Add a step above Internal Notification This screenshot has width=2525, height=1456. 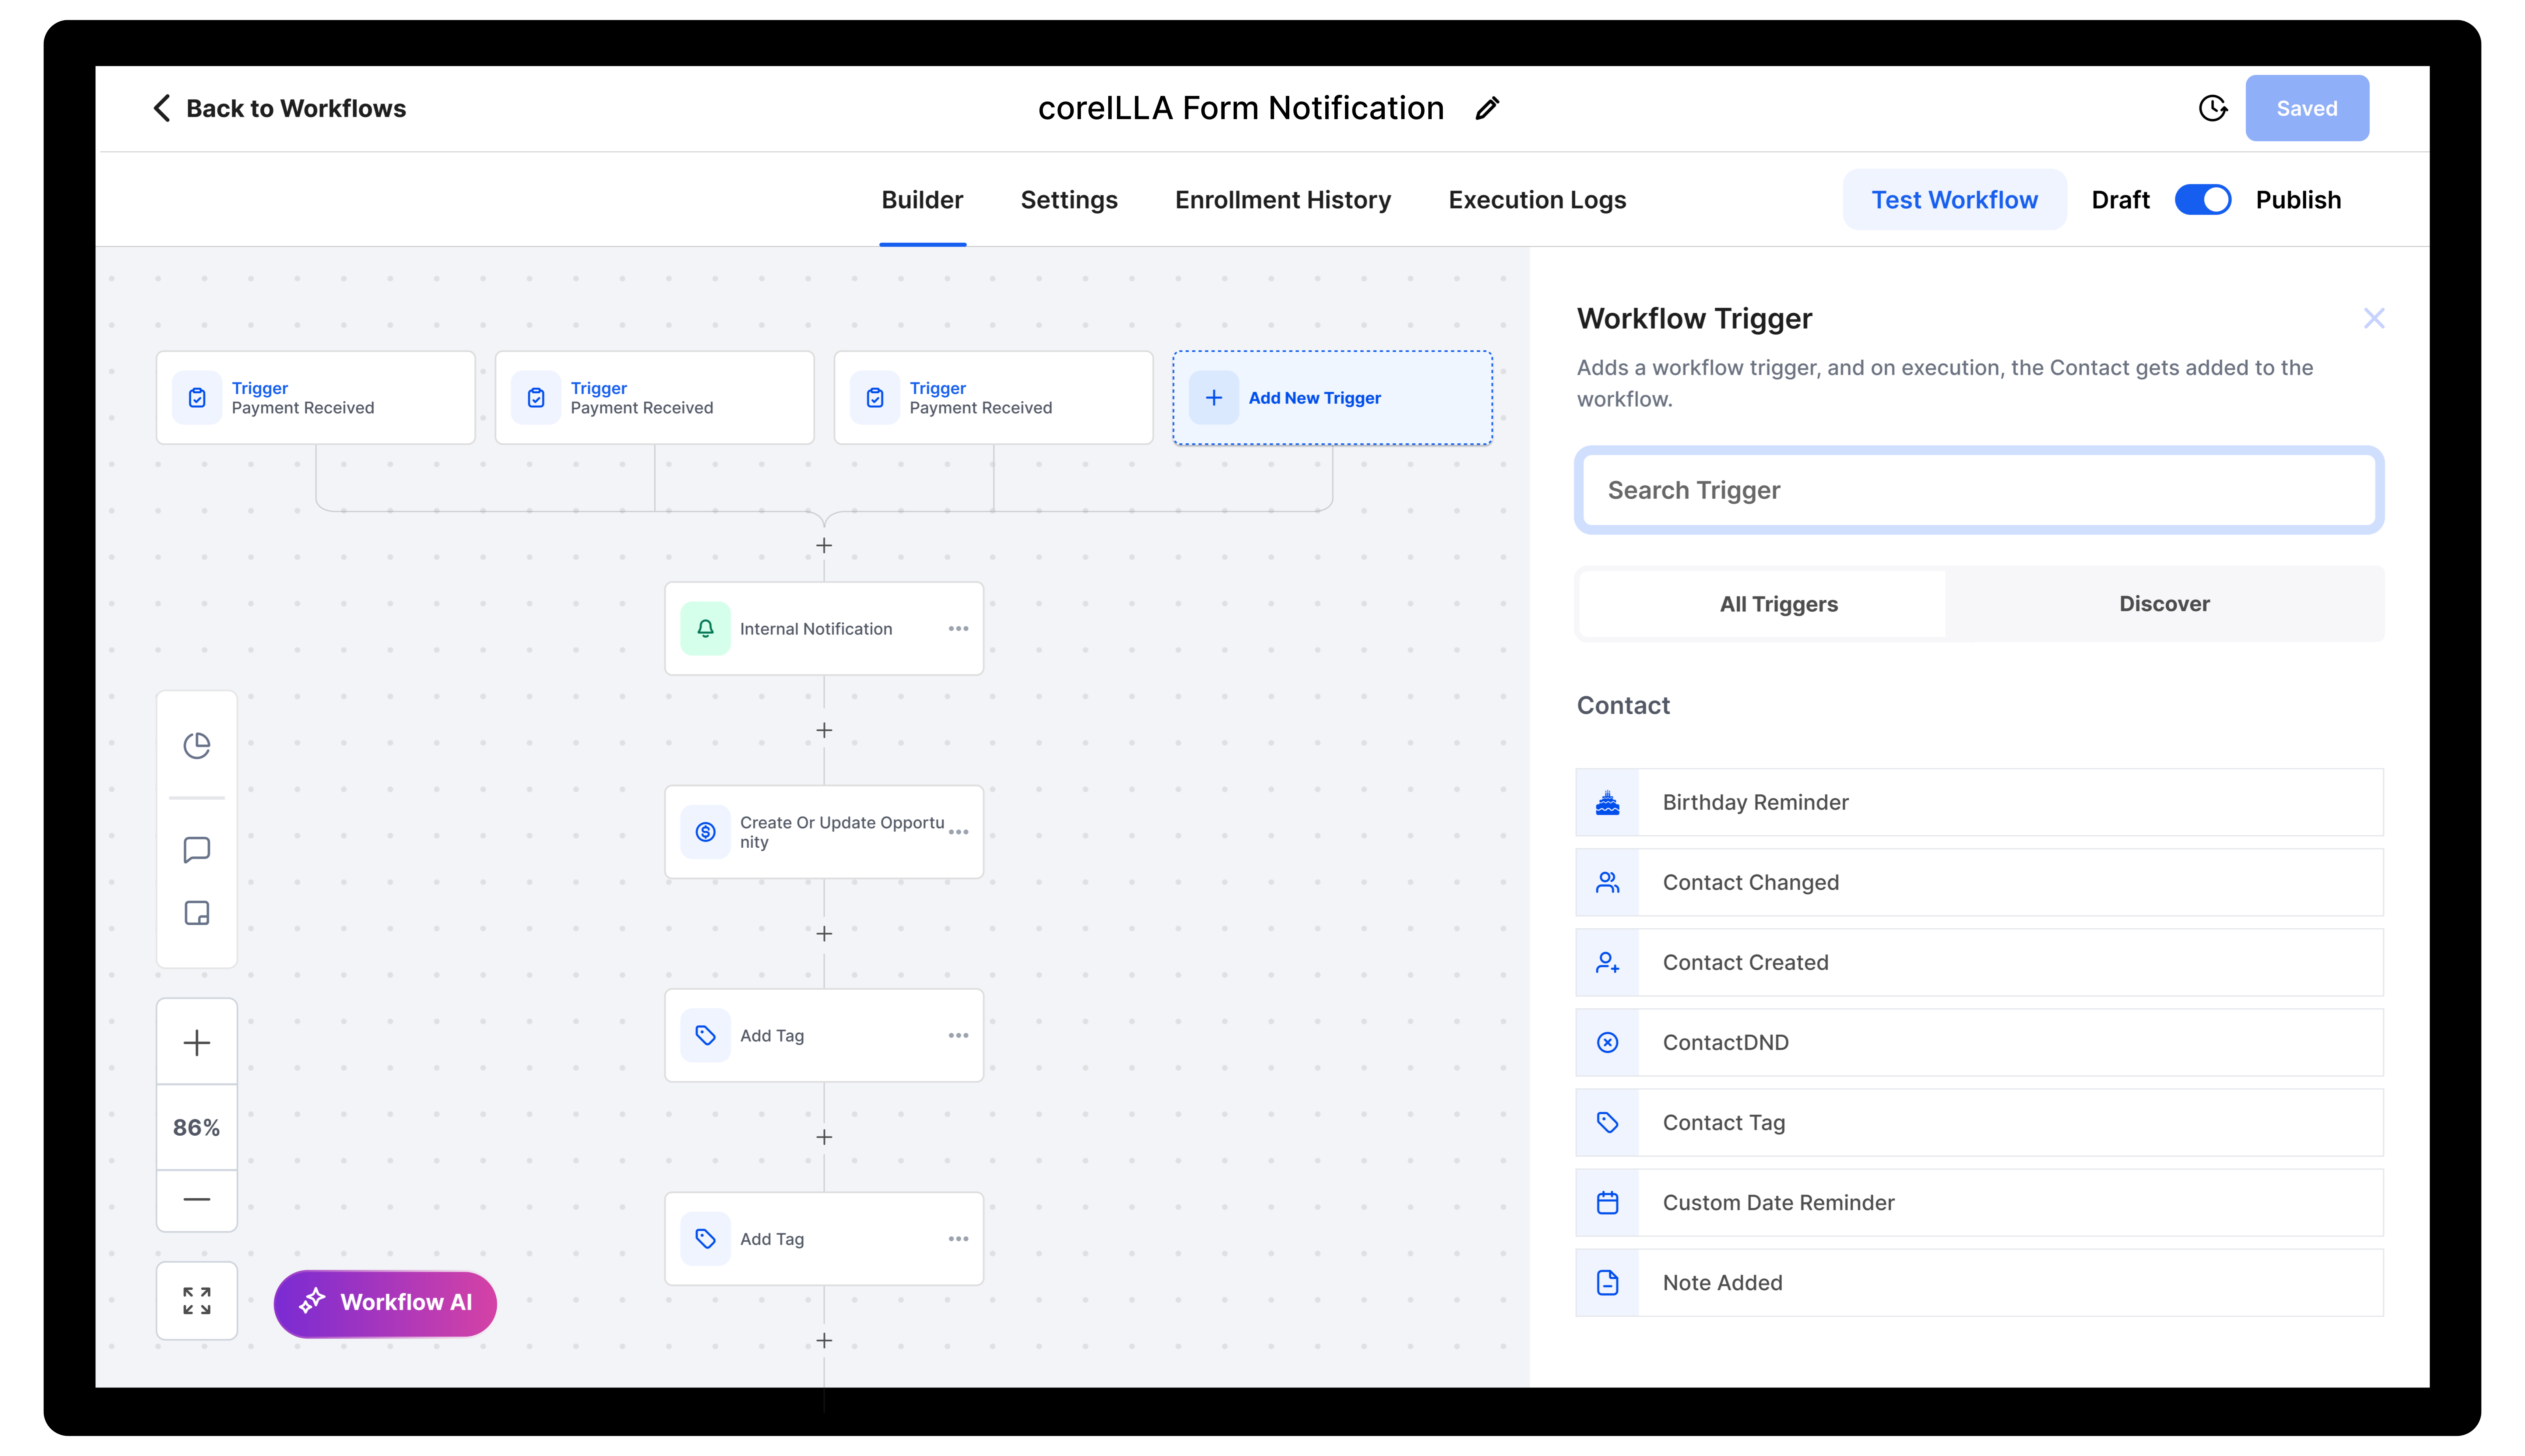pos(824,546)
